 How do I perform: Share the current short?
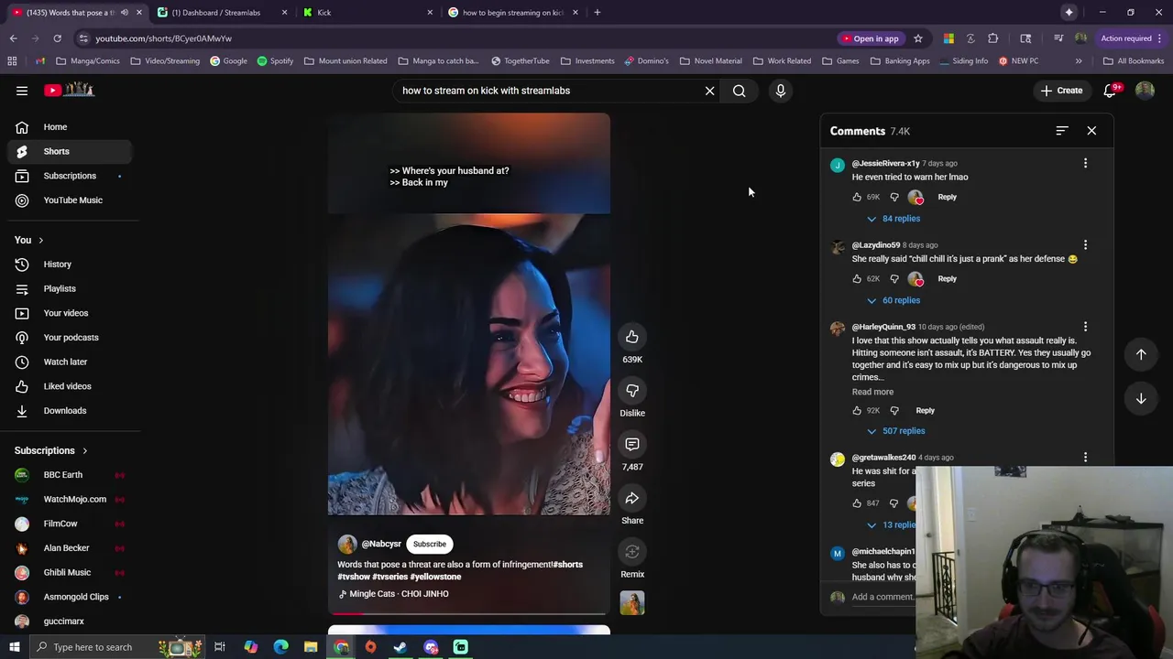pyautogui.click(x=632, y=499)
